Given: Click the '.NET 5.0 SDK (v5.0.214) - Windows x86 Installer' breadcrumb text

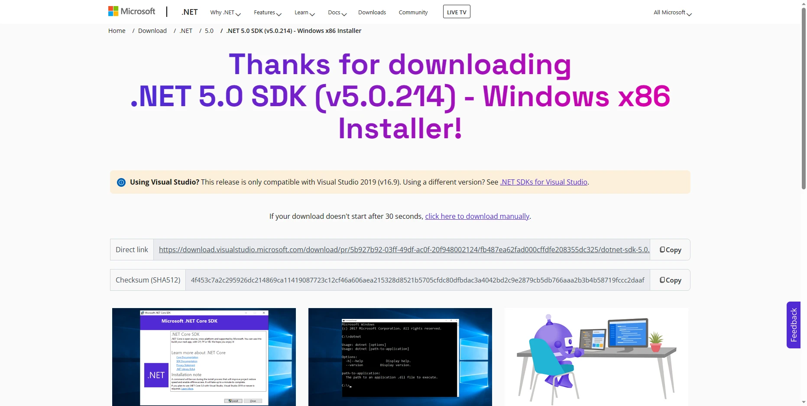Looking at the screenshot, I should [x=294, y=31].
